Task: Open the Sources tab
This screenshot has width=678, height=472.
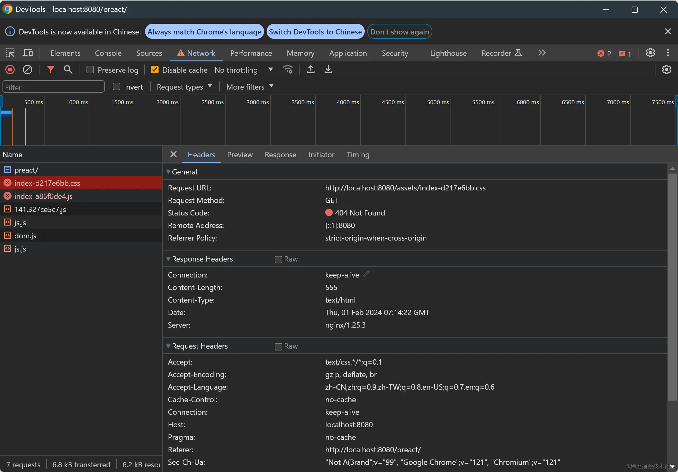Action: pos(149,53)
